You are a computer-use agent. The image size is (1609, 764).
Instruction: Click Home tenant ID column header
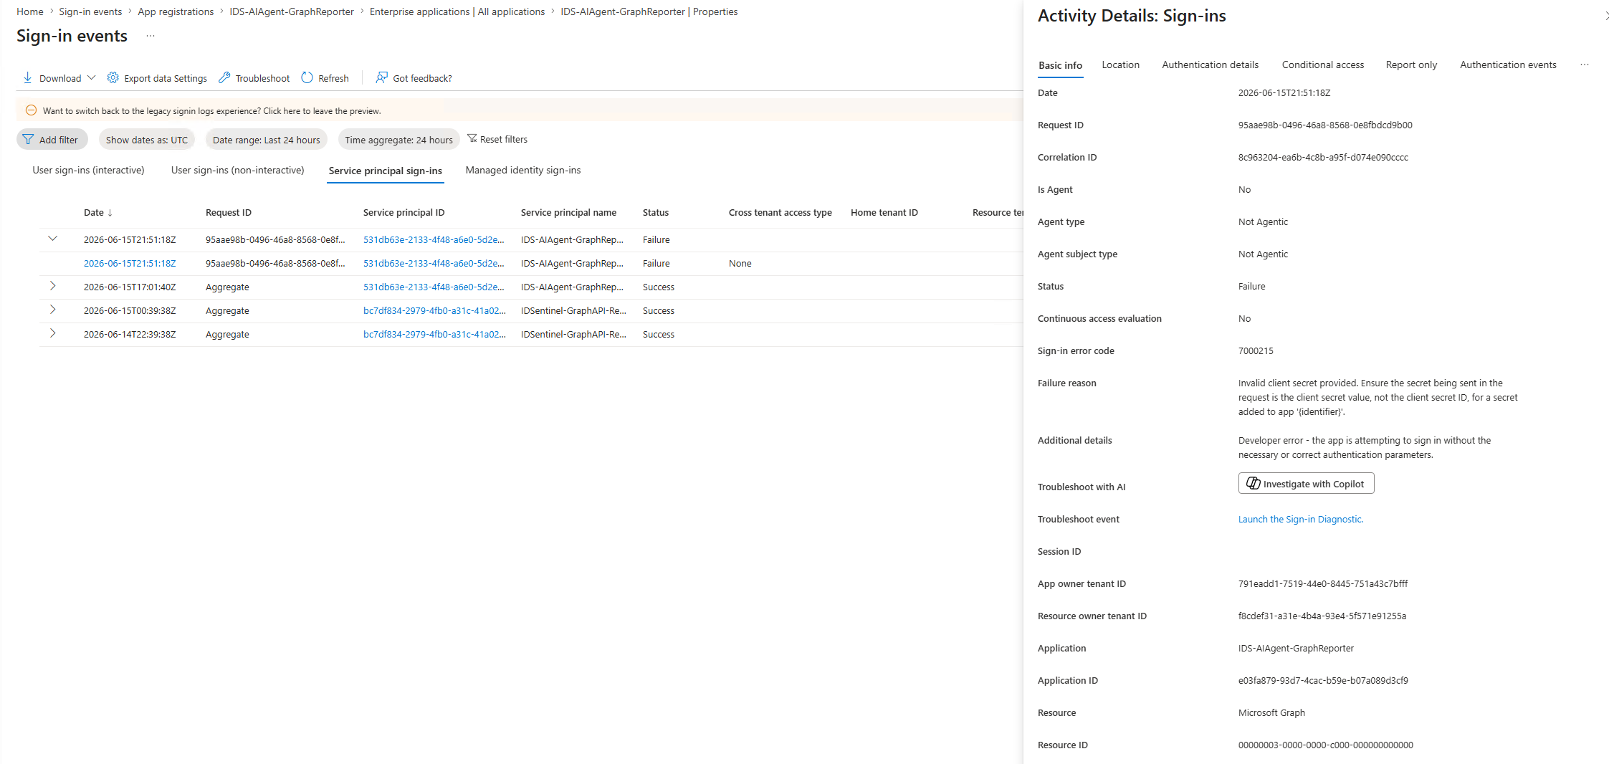coord(884,212)
